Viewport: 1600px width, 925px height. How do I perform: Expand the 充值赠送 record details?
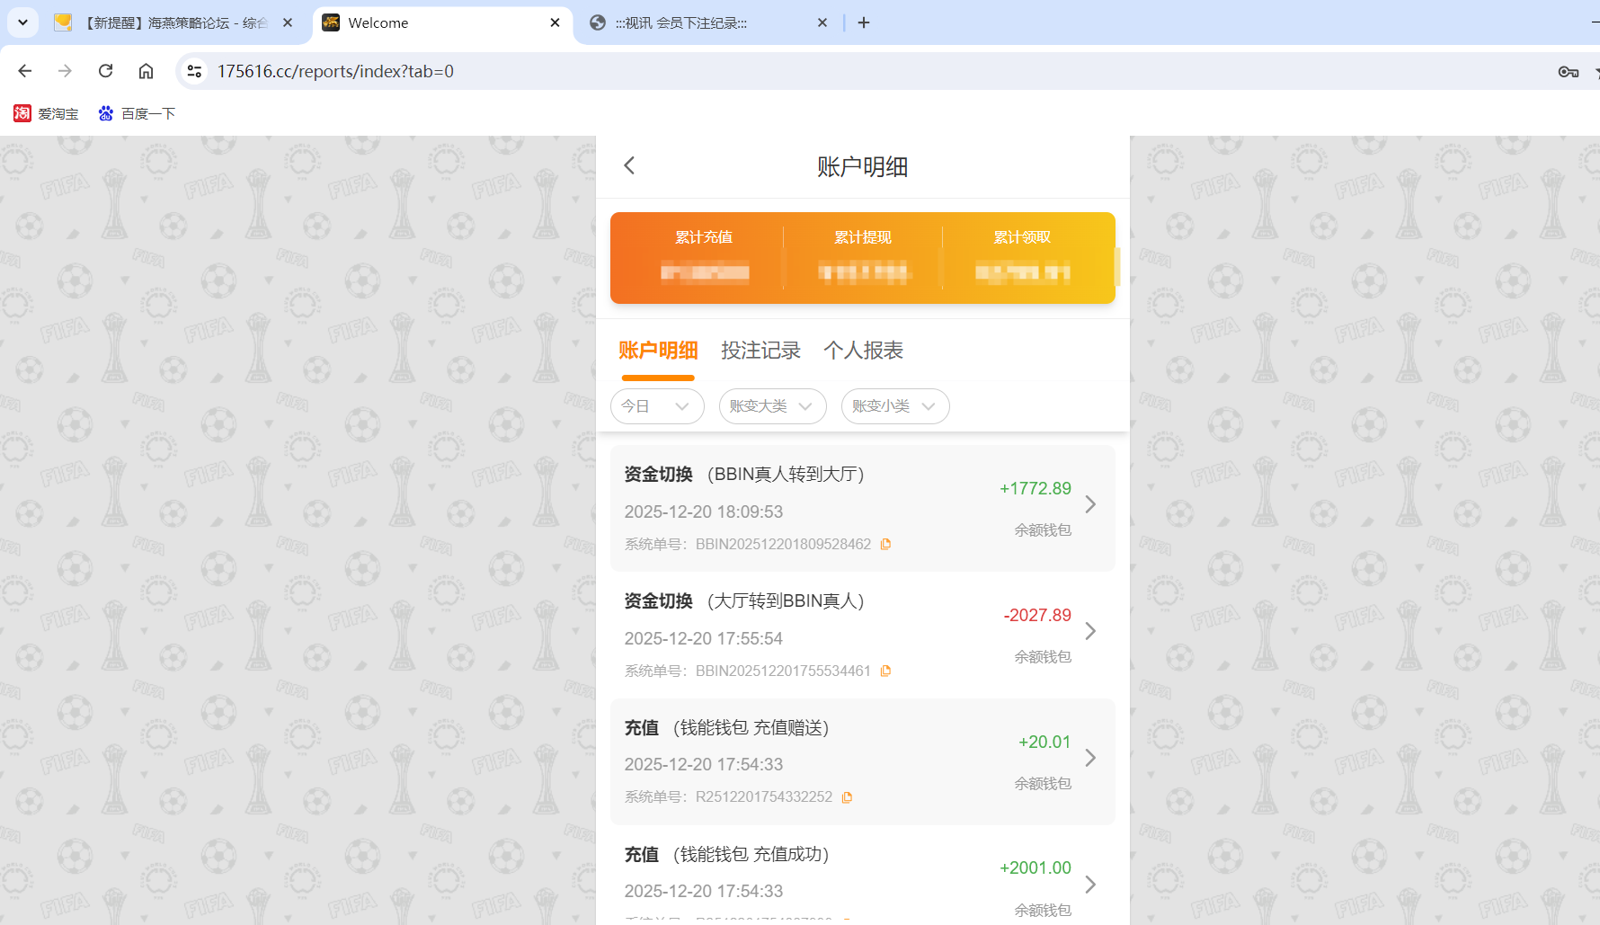[1090, 758]
